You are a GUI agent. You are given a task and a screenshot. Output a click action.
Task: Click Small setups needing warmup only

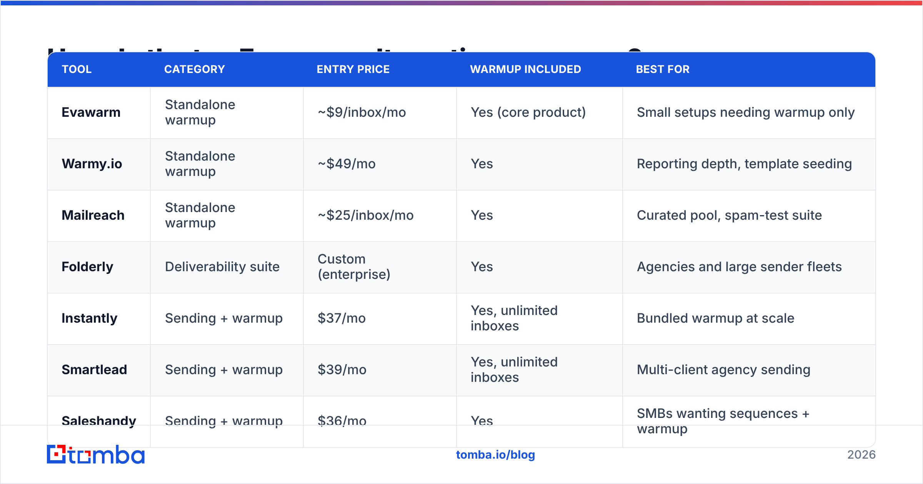point(746,112)
